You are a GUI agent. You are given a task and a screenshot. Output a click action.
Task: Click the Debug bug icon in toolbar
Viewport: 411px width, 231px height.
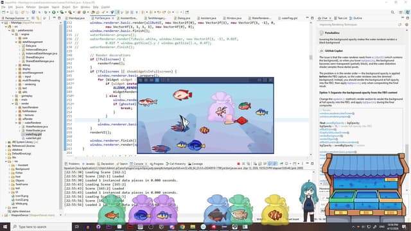[46, 12]
